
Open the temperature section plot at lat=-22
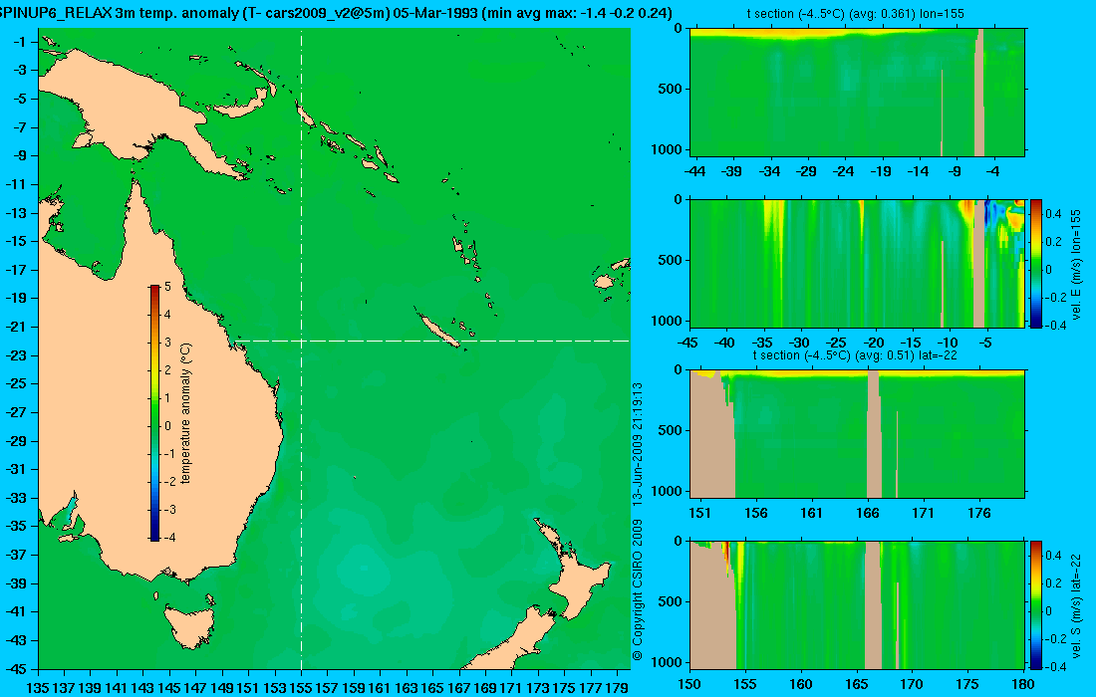tap(857, 434)
